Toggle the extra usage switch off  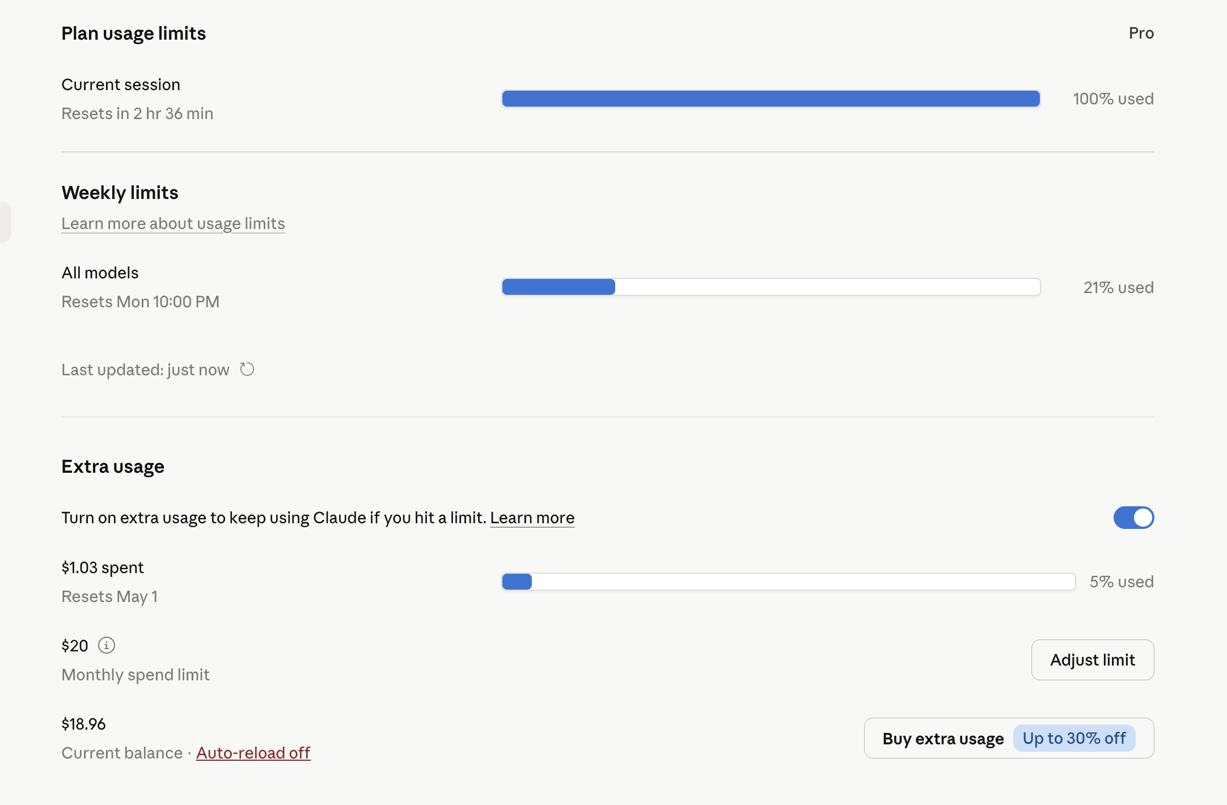tap(1133, 518)
